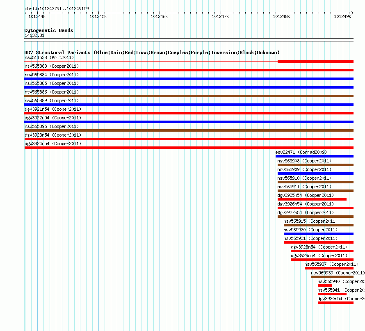Select the nsv565886 (Cooper2011) label
Viewport: 365px width, 331px height.
pyautogui.click(x=52, y=92)
